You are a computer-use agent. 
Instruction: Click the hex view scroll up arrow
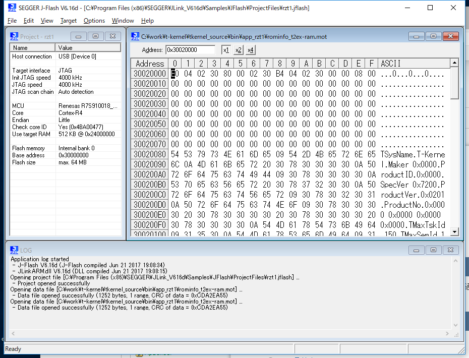pos(454,63)
